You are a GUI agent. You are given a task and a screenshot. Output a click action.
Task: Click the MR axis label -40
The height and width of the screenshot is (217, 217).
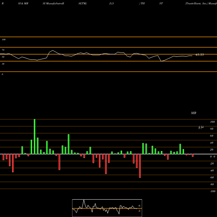tap(212, 171)
